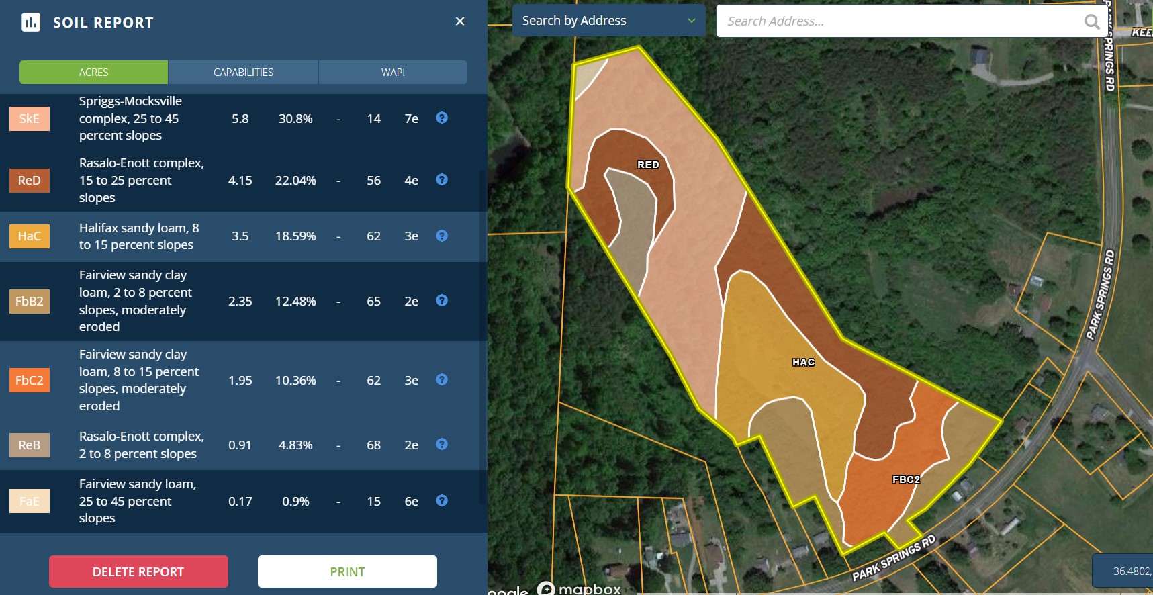Open help icon for SkE soil row
The width and height of the screenshot is (1153, 595).
[x=442, y=118]
